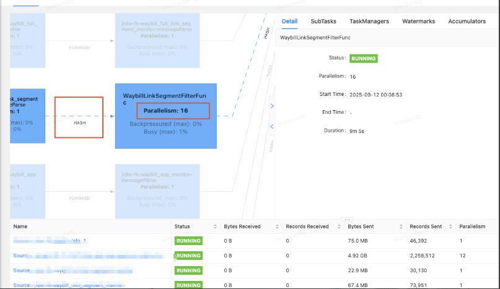The width and height of the screenshot is (500, 289).
Task: Click the 22.9 MB Bytes Sent cell
Action: point(357,270)
